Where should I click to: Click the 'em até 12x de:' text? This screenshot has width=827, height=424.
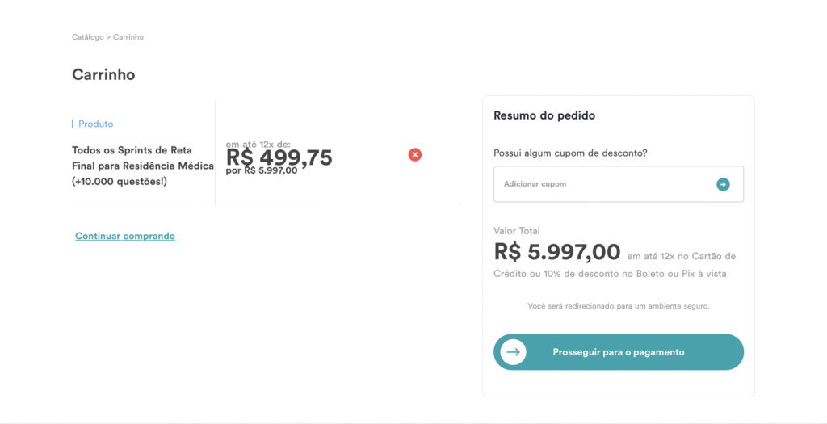[258, 145]
